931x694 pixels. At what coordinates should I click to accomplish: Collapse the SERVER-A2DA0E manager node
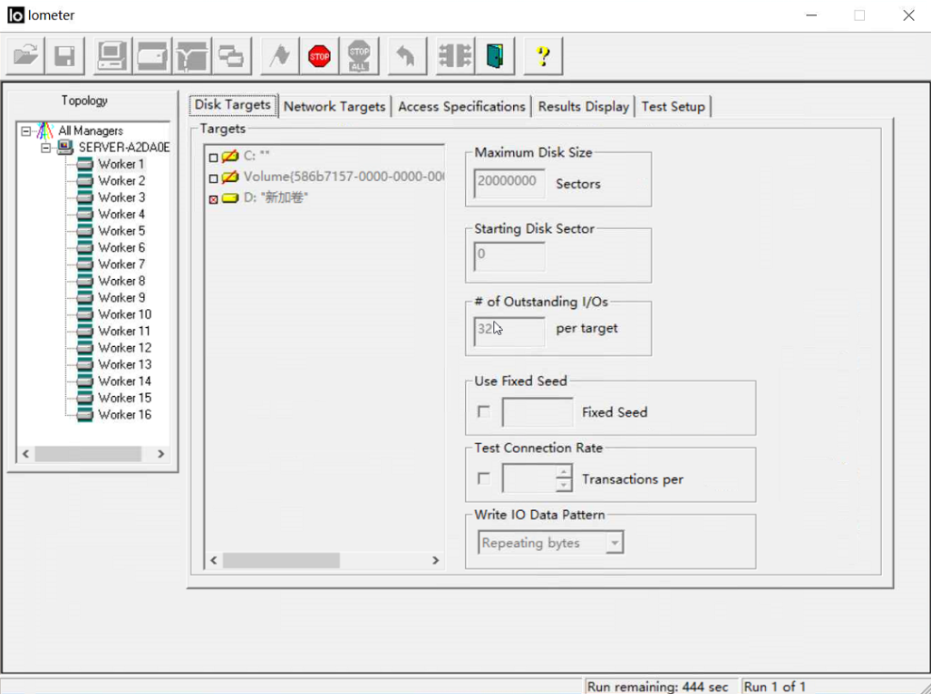tap(45, 148)
